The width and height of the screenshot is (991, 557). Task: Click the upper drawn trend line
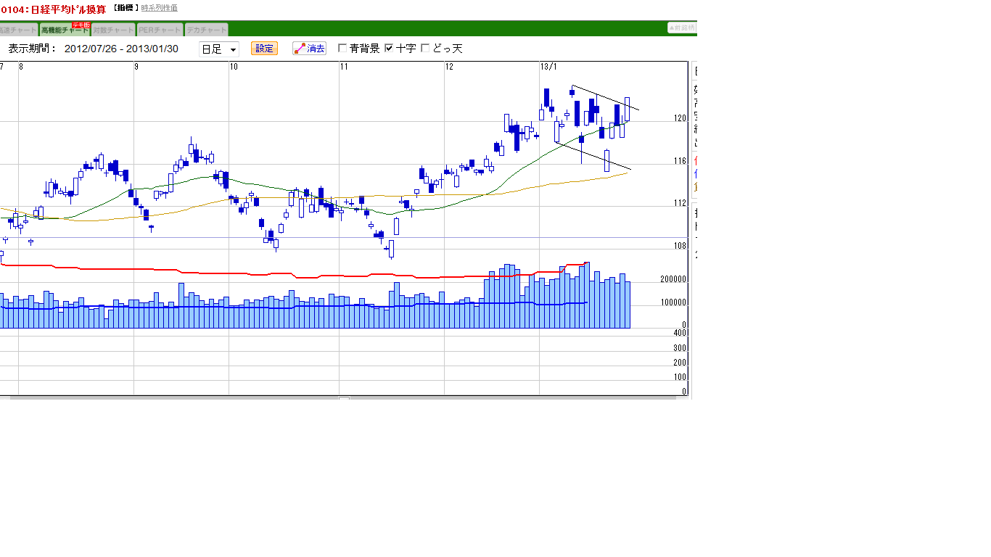[606, 97]
